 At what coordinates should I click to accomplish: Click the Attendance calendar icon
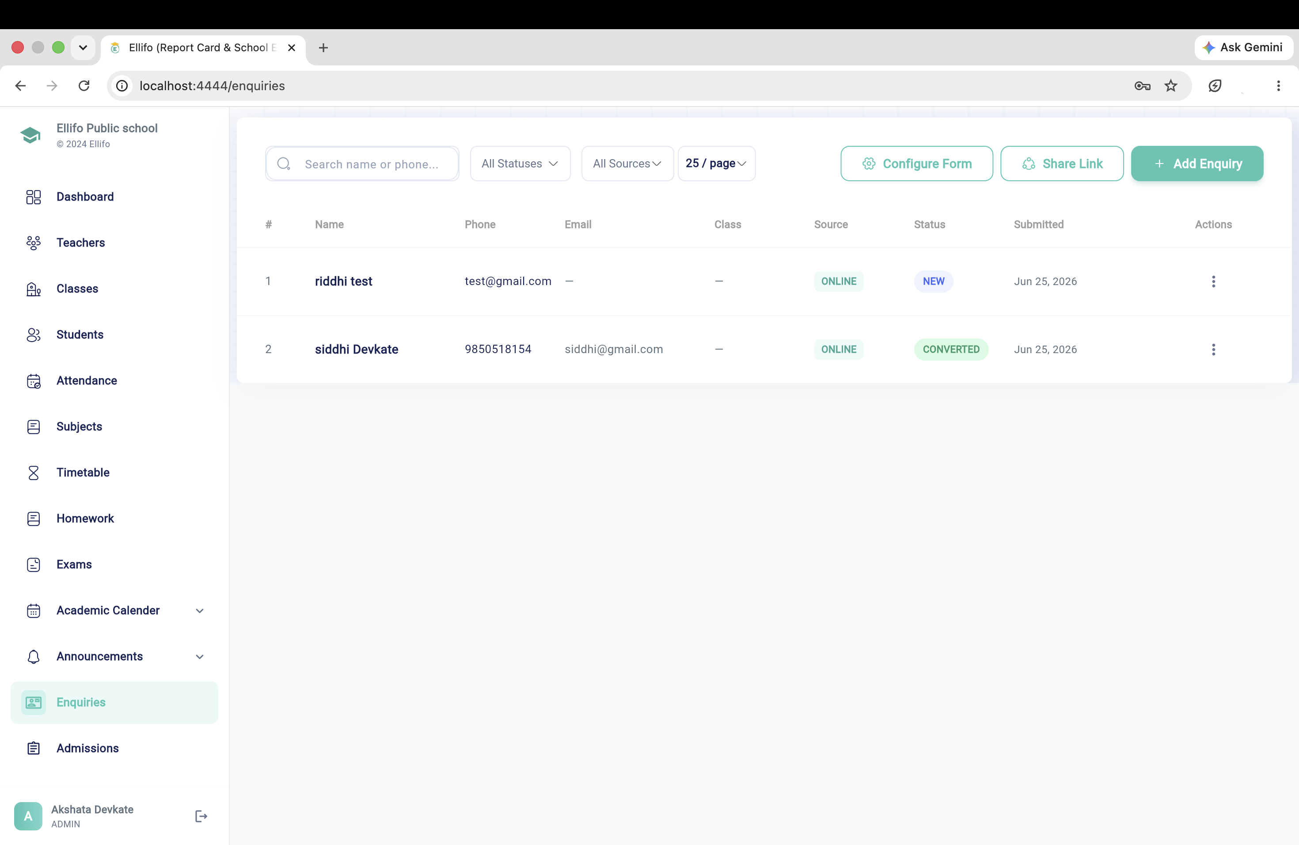coord(33,381)
